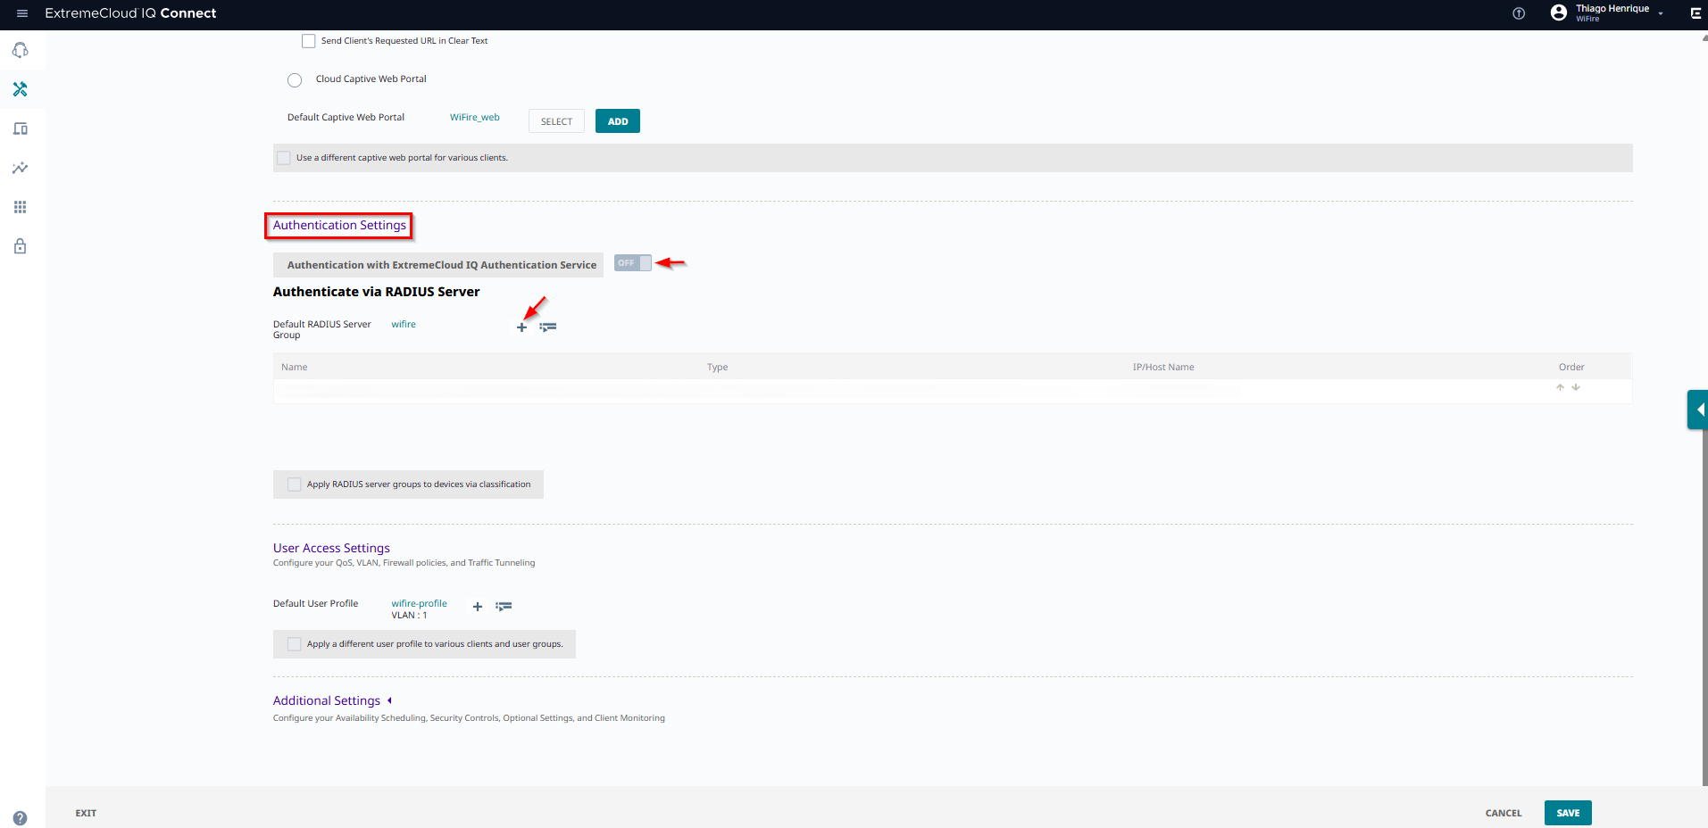Click the VLAN : 1 text
Image resolution: width=1708 pixels, height=828 pixels.
409,616
